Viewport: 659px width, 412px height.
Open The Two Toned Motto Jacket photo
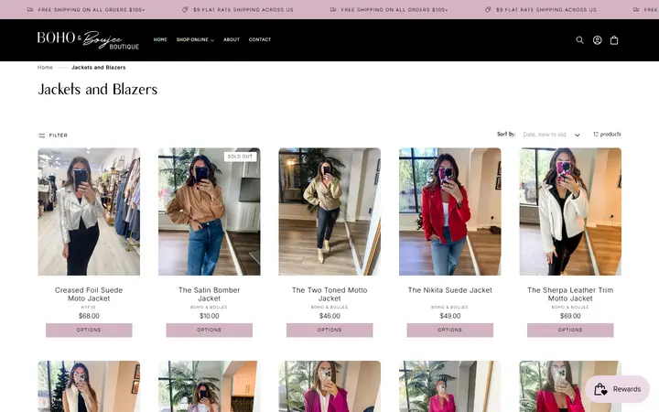[329, 211]
